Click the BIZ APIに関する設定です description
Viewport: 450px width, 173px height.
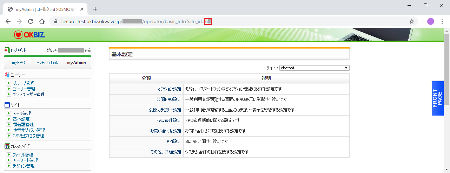tap(206, 141)
